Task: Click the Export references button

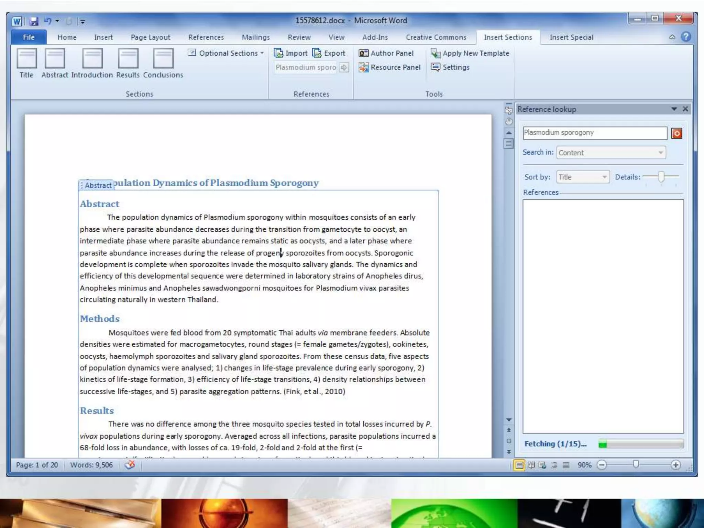Action: click(329, 53)
